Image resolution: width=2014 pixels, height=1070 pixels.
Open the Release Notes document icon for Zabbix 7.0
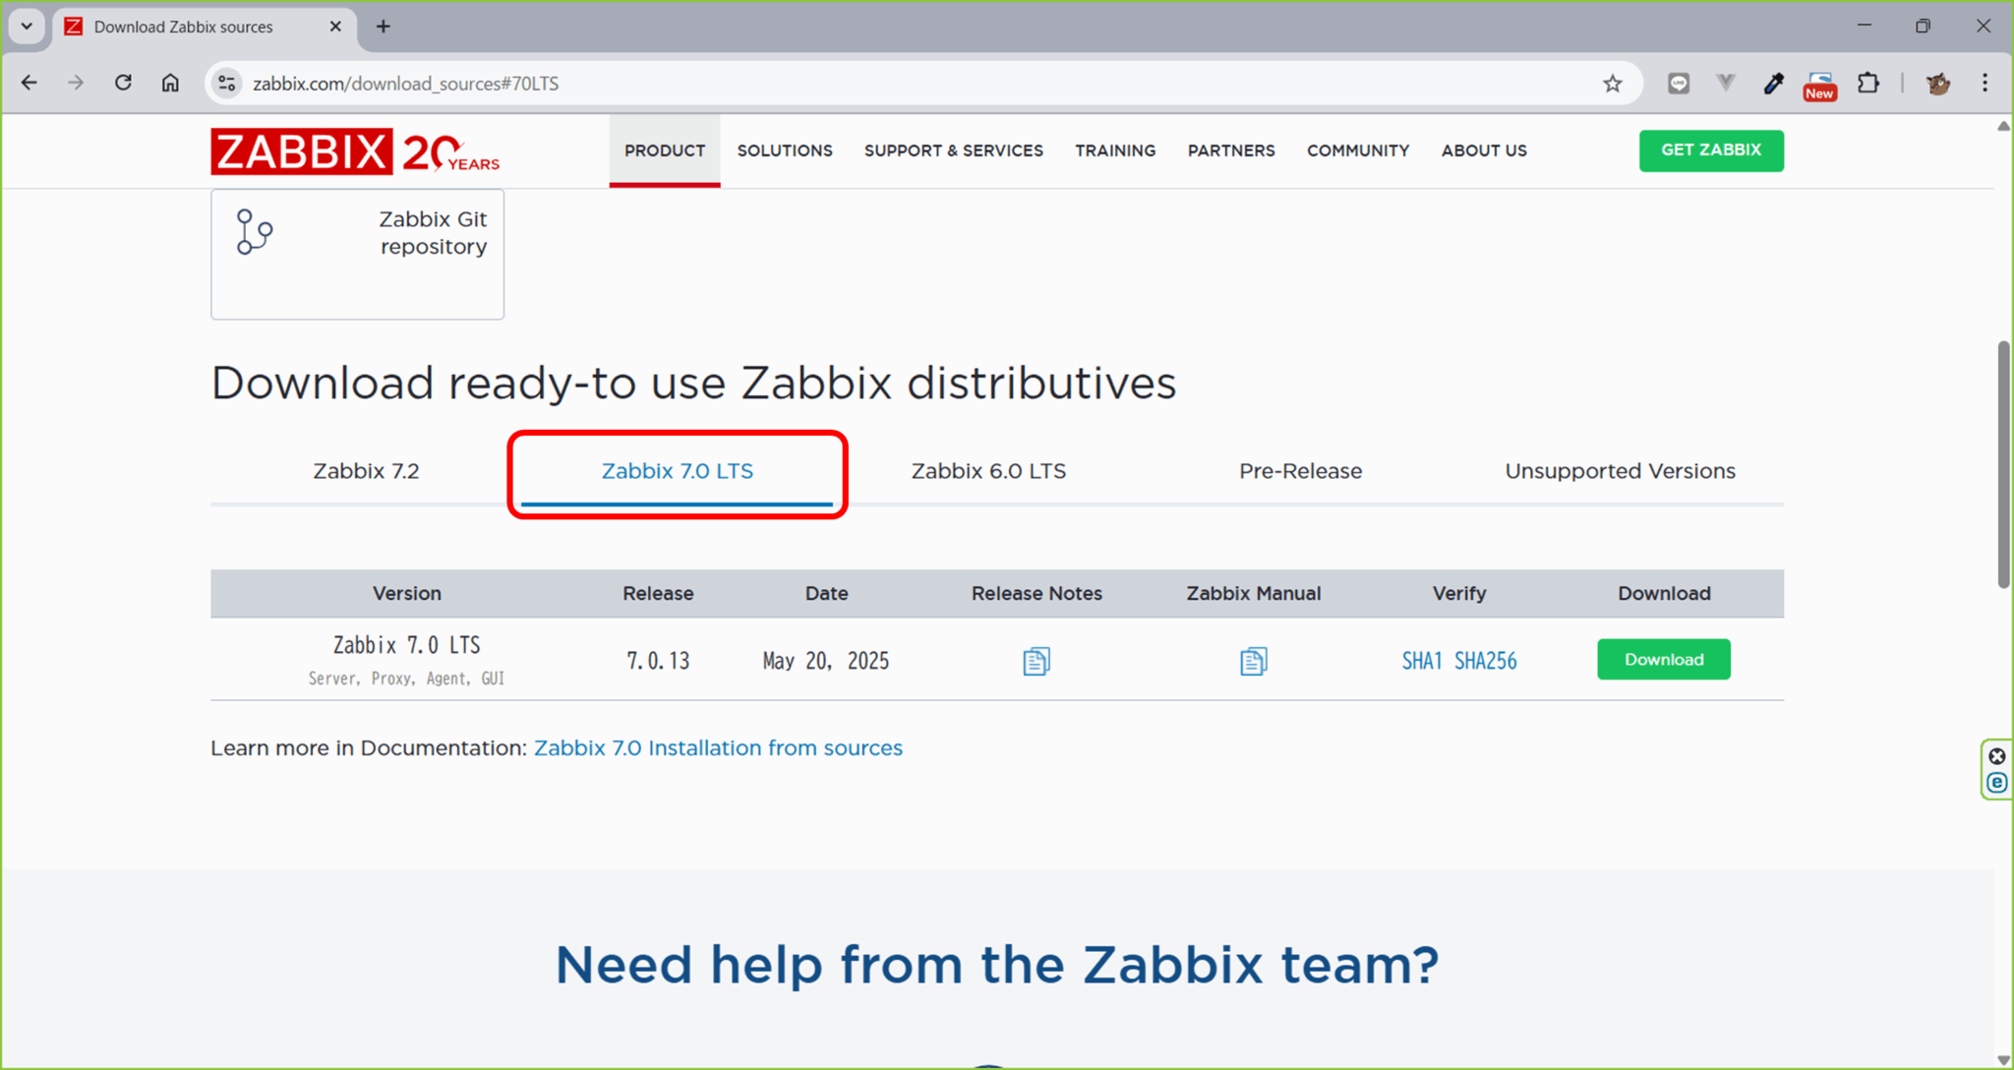pos(1037,660)
